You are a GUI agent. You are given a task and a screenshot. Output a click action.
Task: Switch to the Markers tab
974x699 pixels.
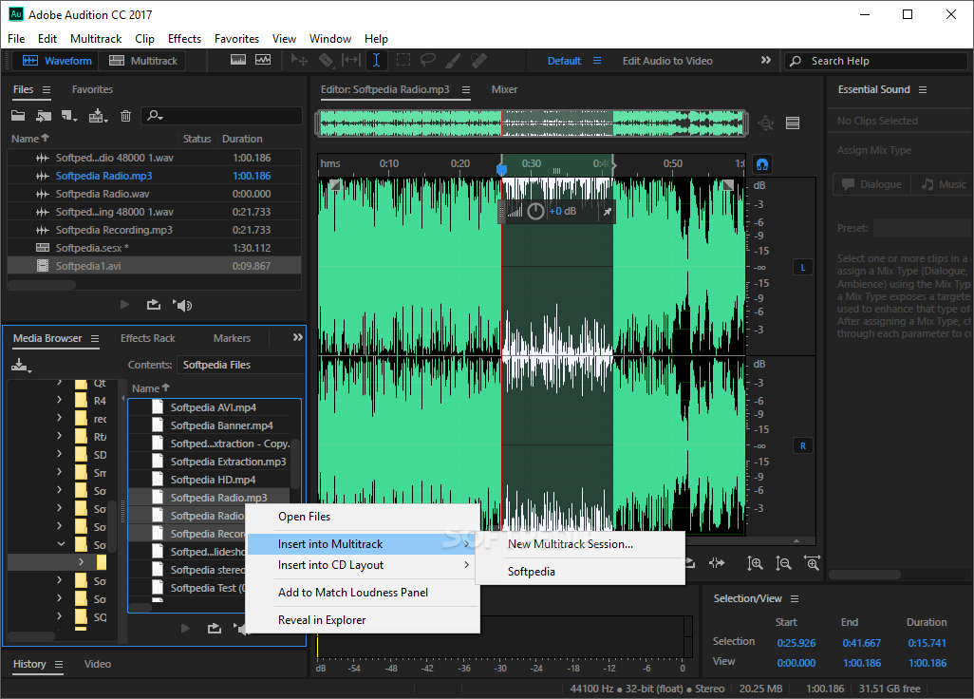point(232,338)
